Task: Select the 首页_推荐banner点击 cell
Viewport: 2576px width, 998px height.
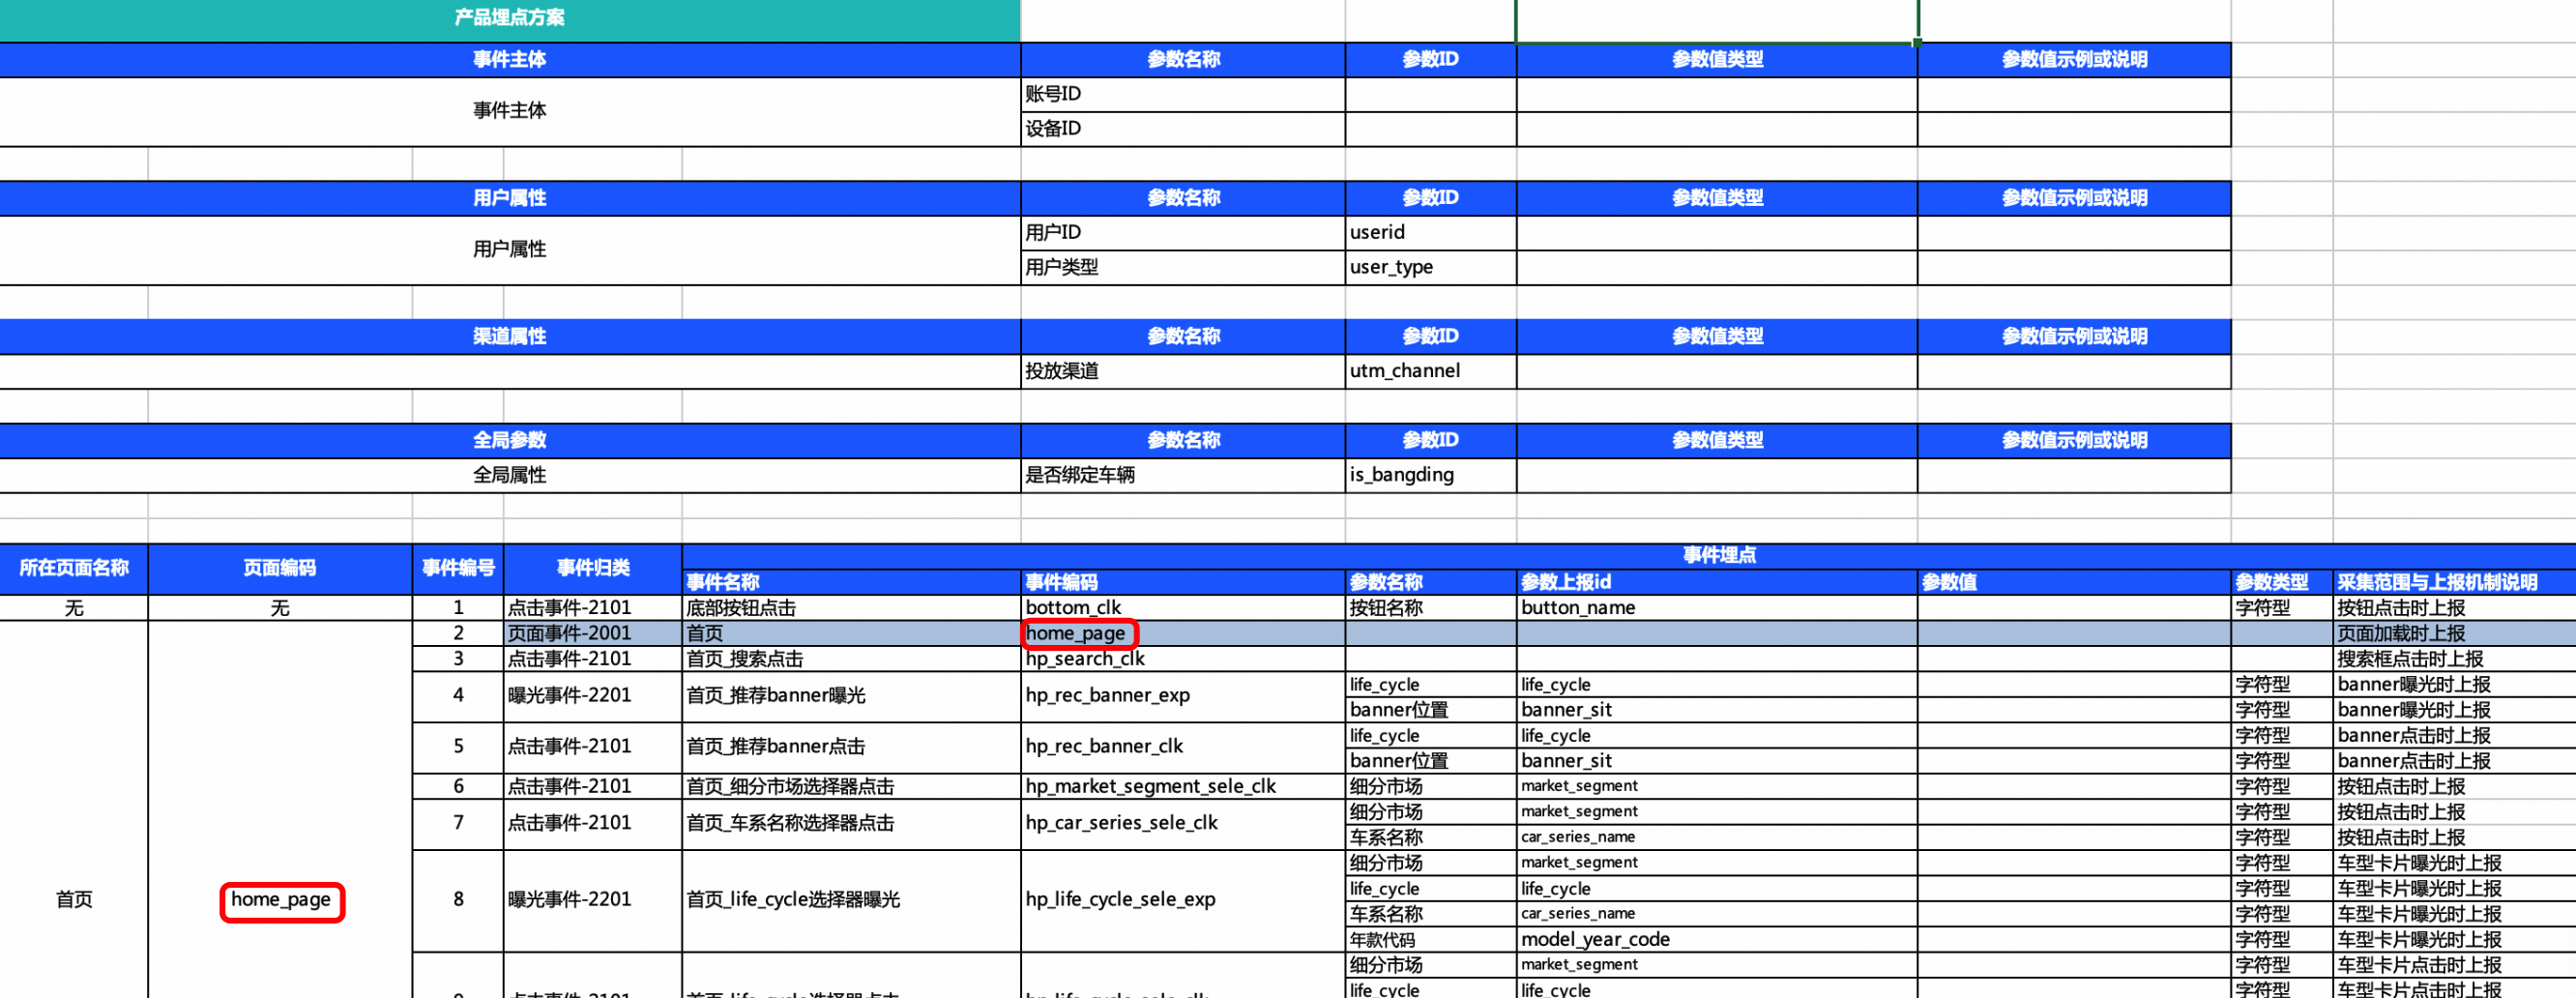Action: [x=852, y=747]
